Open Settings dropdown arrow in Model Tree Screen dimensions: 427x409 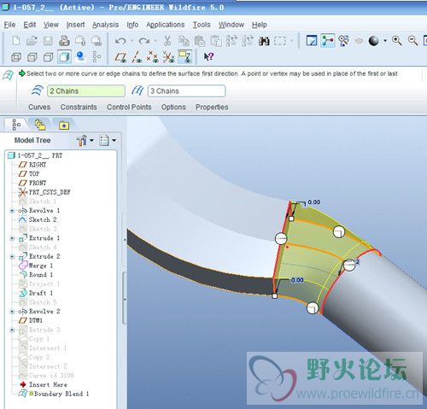(x=114, y=140)
